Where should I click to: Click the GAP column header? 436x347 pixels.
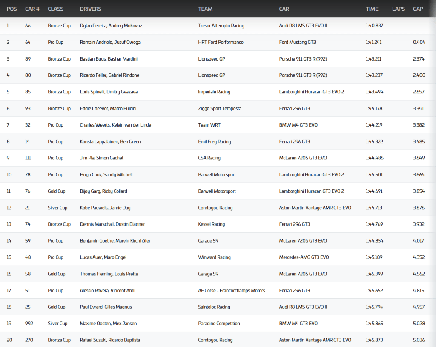point(418,9)
